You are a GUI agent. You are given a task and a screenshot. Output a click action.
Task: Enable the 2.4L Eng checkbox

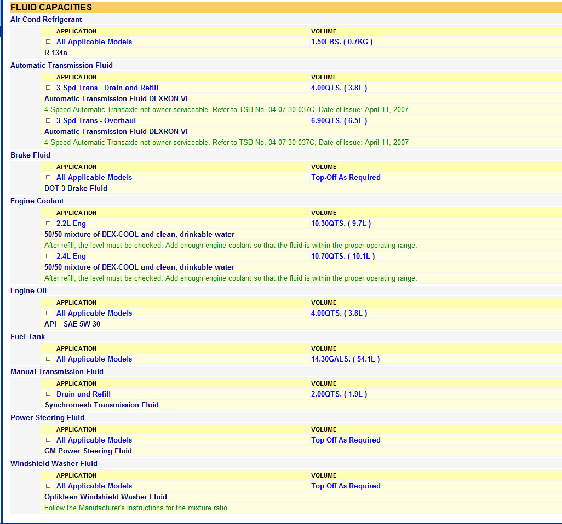pos(48,257)
